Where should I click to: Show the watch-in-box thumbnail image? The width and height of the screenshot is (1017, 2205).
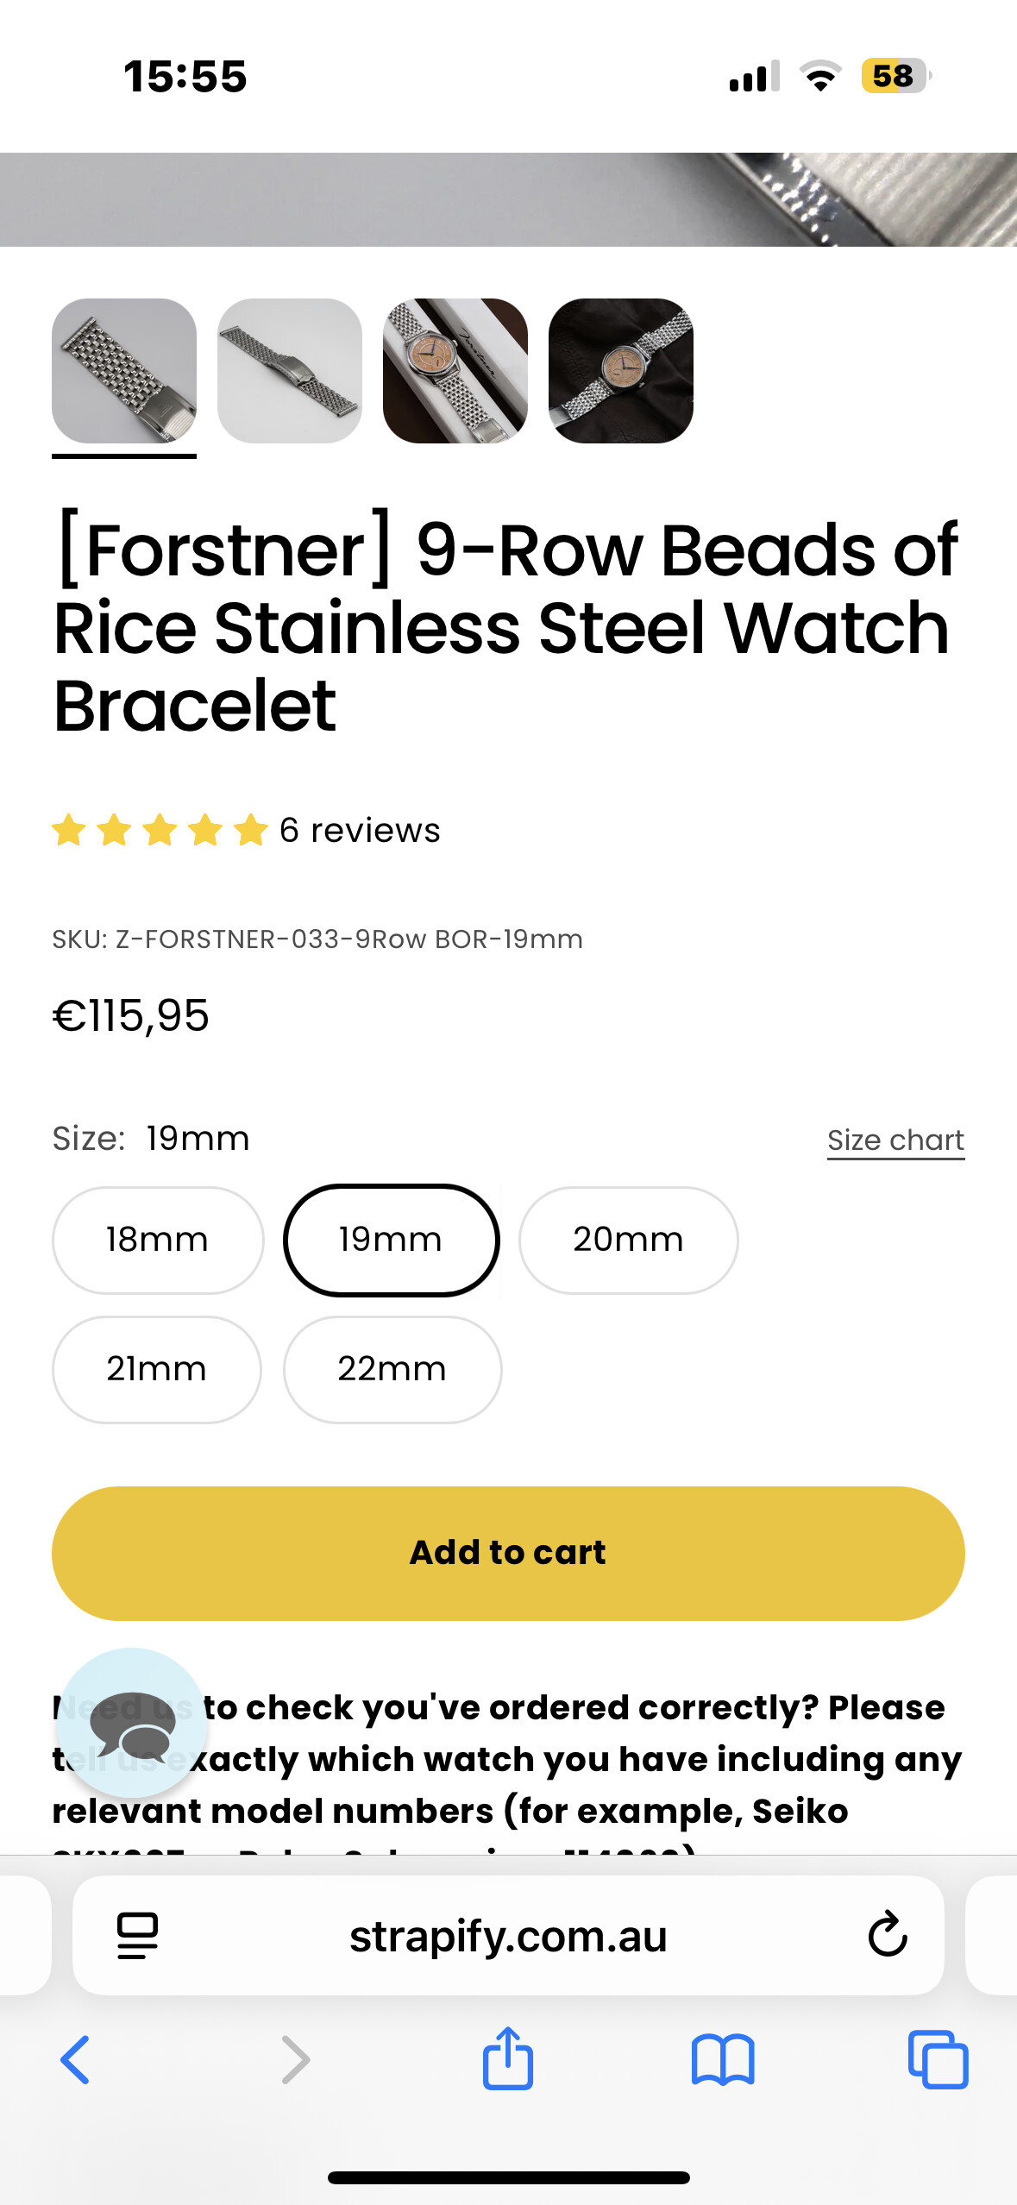tap(455, 371)
